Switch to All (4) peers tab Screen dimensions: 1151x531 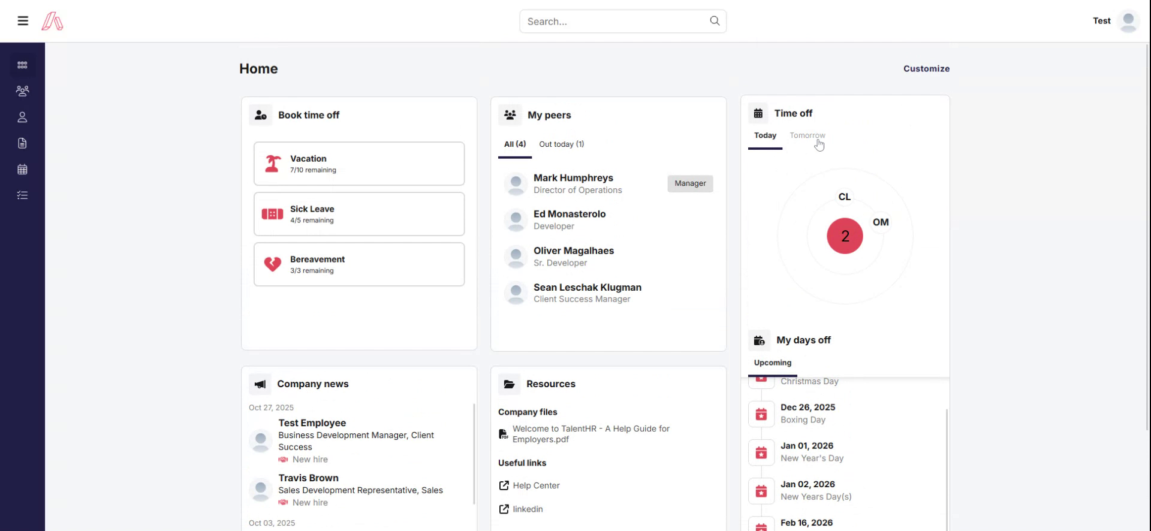coord(515,144)
